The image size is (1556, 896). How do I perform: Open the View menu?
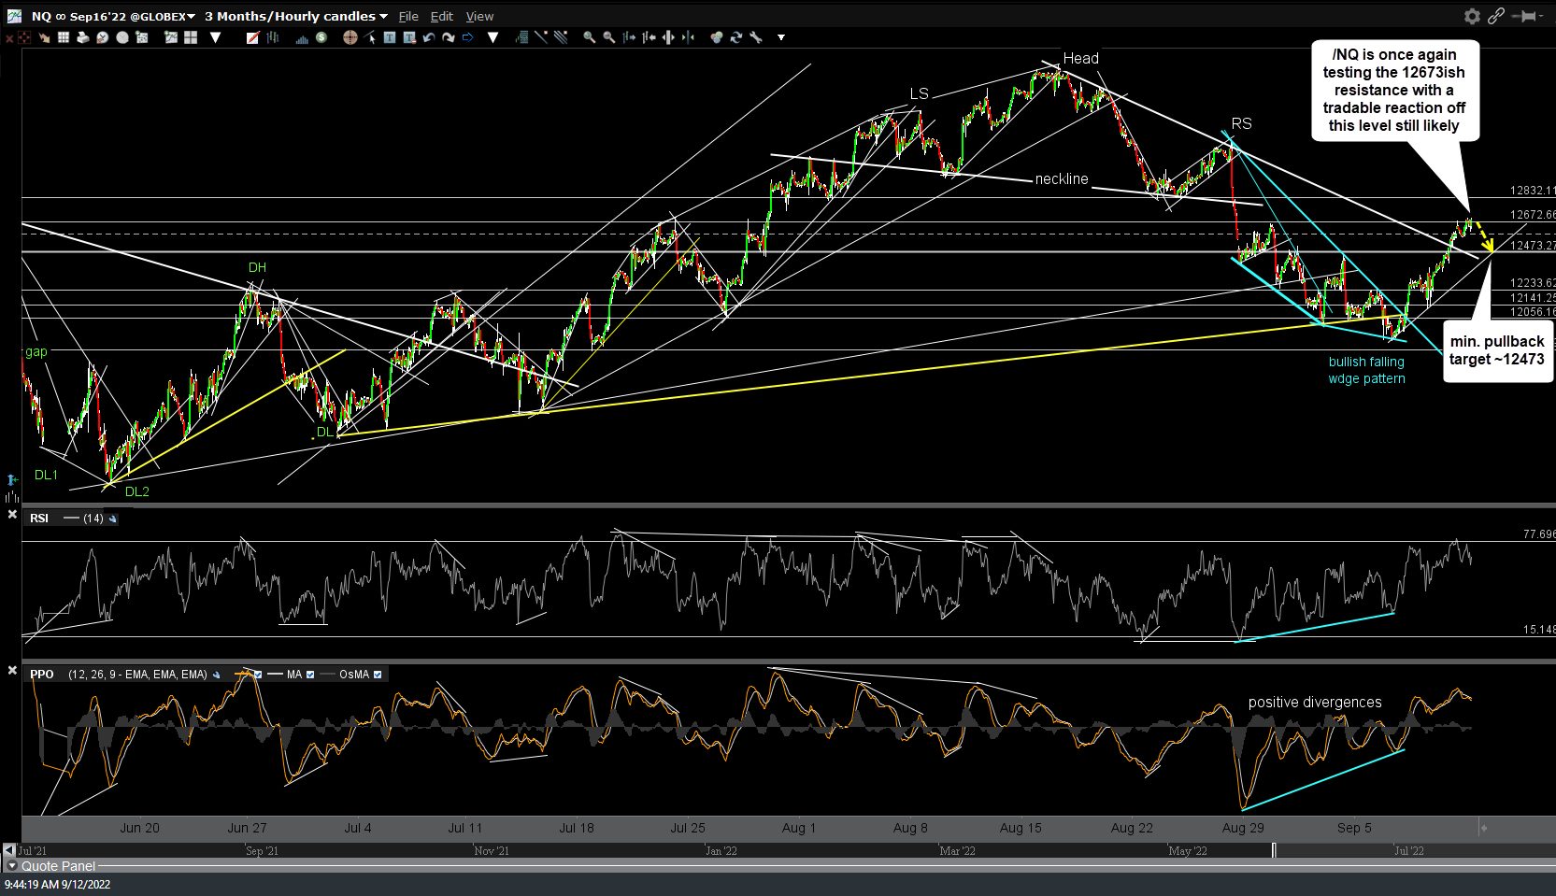click(x=479, y=16)
